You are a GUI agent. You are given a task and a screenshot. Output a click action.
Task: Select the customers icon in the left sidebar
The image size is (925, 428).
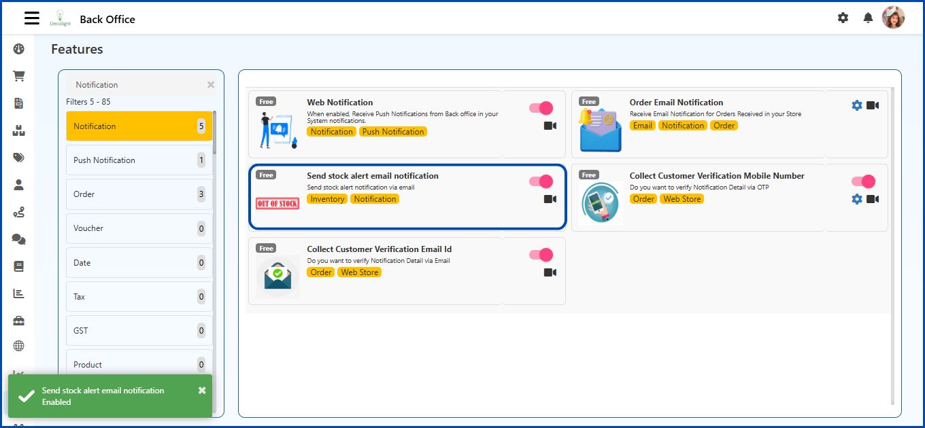[18, 184]
